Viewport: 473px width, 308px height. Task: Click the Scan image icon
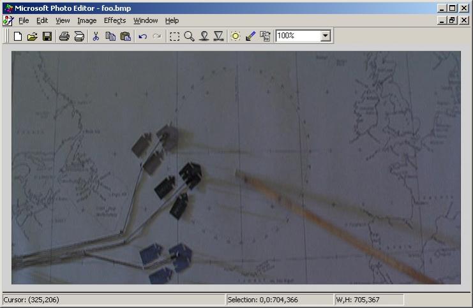(x=79, y=36)
